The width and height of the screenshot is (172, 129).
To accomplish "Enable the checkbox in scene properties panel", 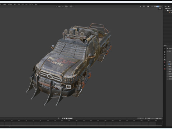I will [x=169, y=64].
